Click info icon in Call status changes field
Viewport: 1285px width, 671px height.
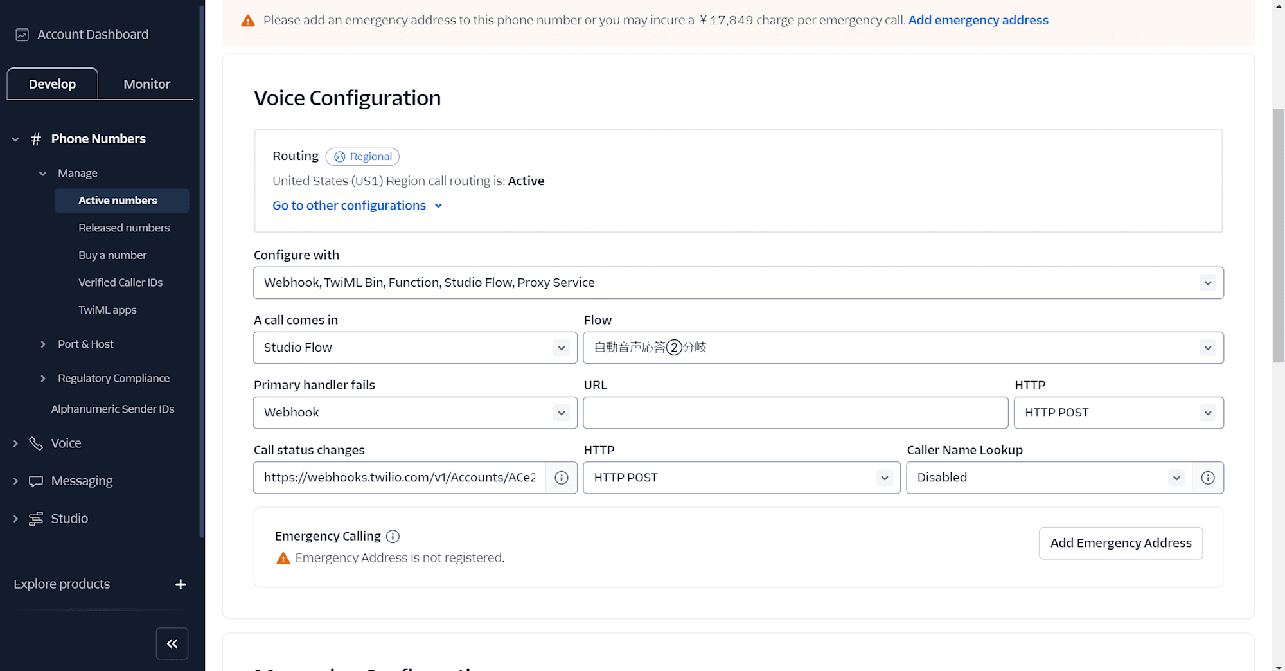click(562, 478)
